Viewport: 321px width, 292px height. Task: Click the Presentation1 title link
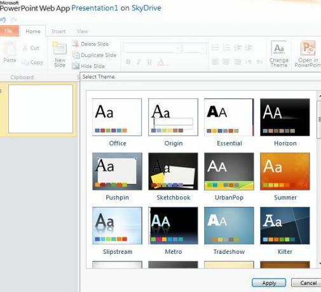coord(95,8)
